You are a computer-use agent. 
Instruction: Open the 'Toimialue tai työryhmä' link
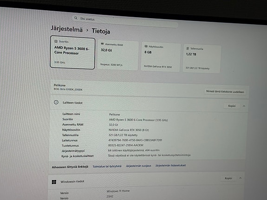click(x=107, y=166)
